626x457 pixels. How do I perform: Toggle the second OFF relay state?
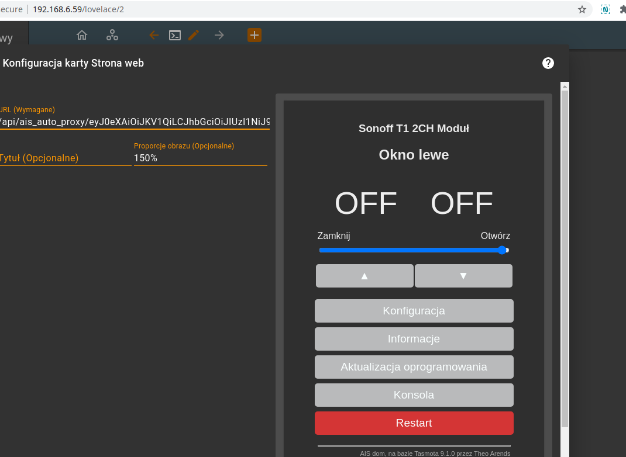(462, 203)
